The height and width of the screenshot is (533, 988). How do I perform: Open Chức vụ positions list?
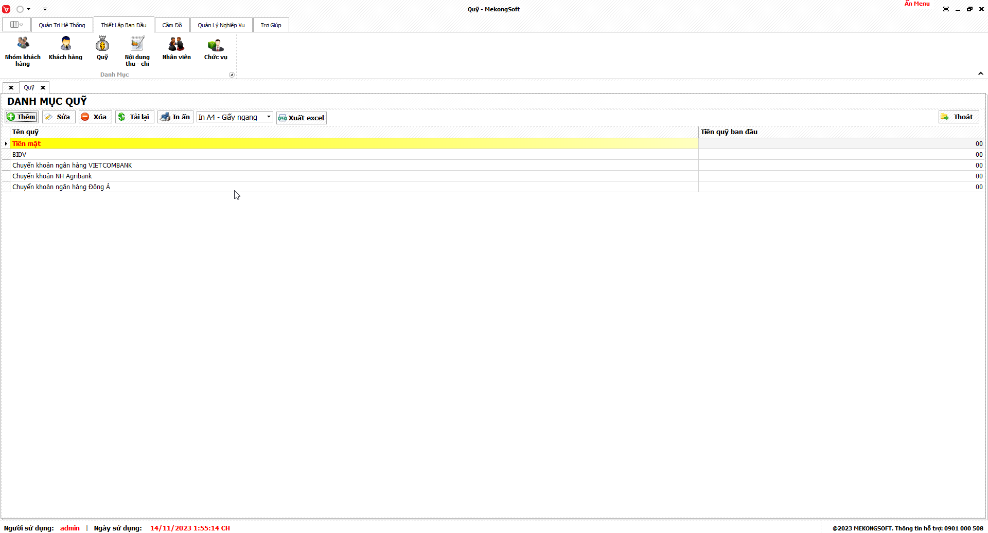click(x=216, y=48)
